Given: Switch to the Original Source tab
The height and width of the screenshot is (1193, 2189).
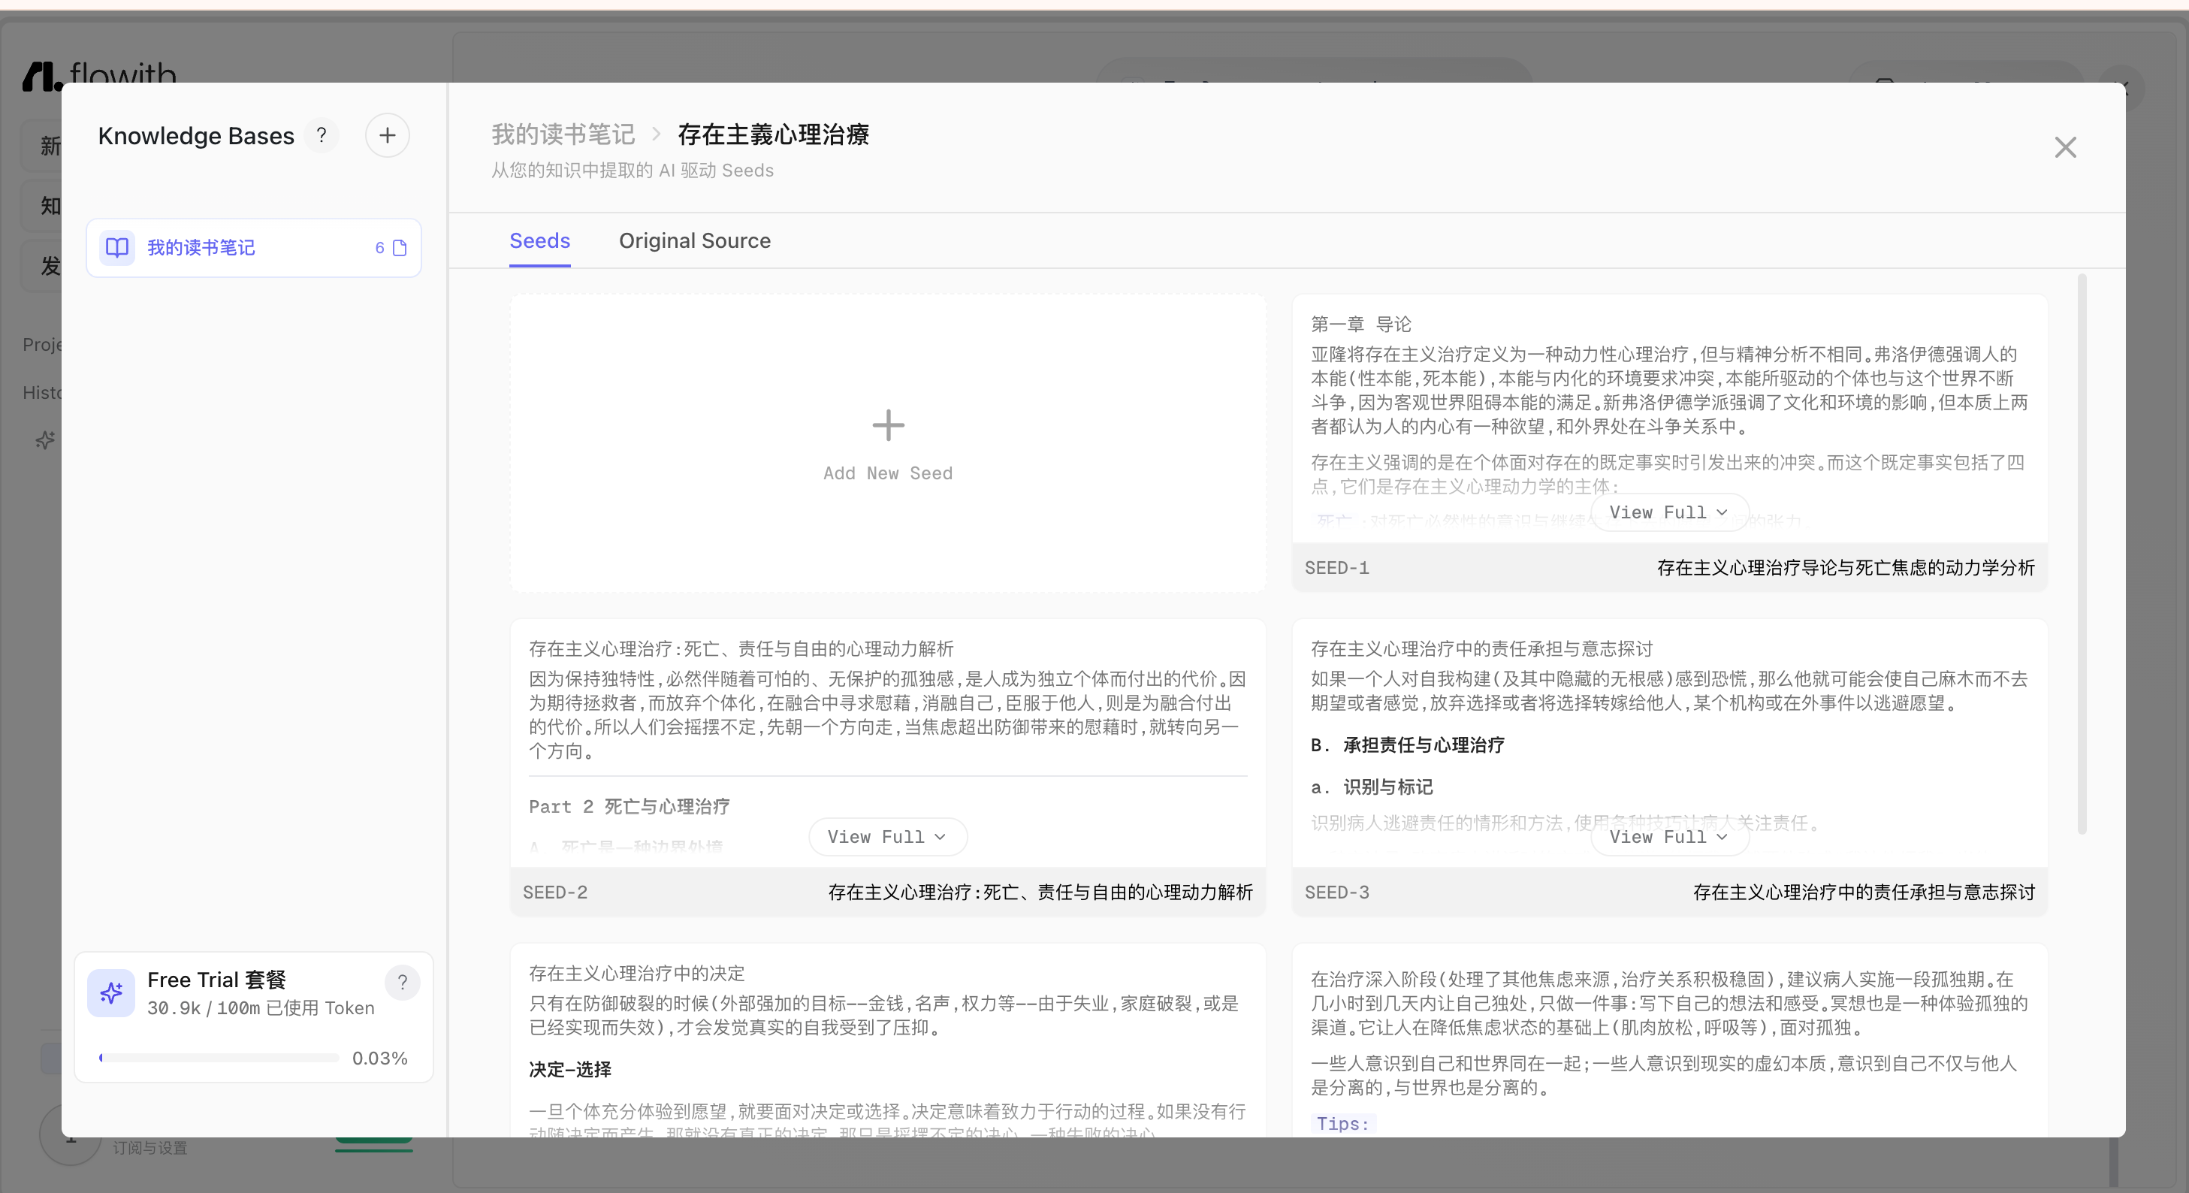Looking at the screenshot, I should point(694,241).
